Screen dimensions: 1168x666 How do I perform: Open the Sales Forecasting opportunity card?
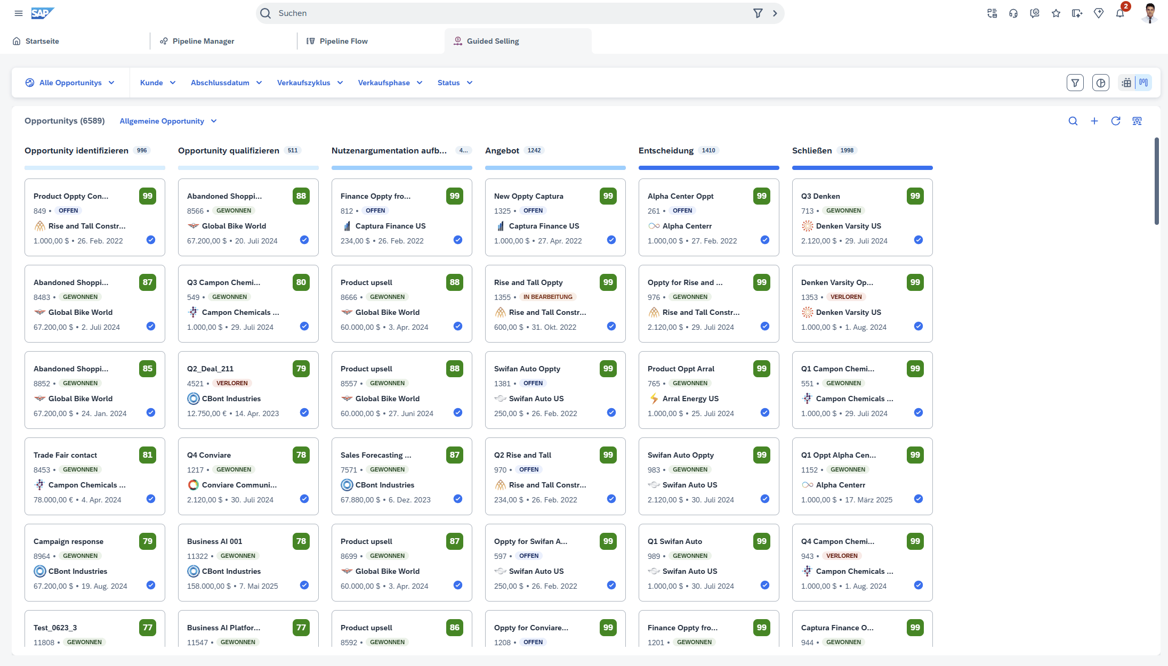click(x=402, y=476)
